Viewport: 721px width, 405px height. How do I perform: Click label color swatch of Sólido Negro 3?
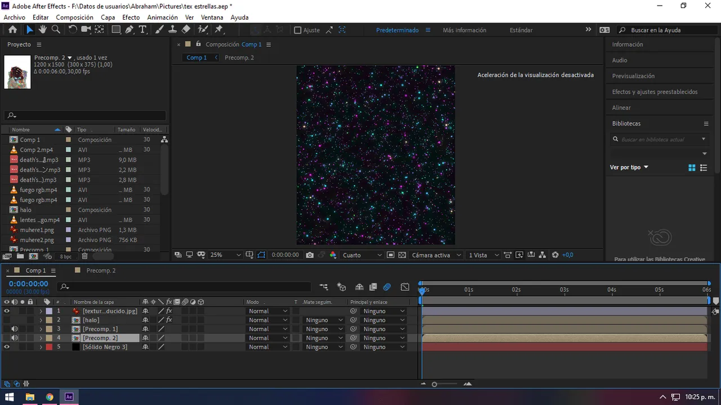click(x=49, y=347)
